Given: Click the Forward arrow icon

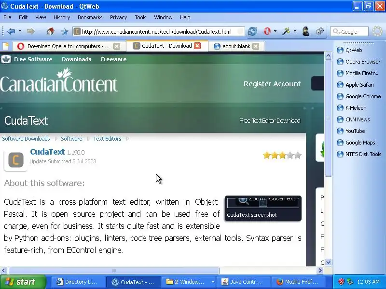Looking at the screenshot, I should click(x=30, y=31).
